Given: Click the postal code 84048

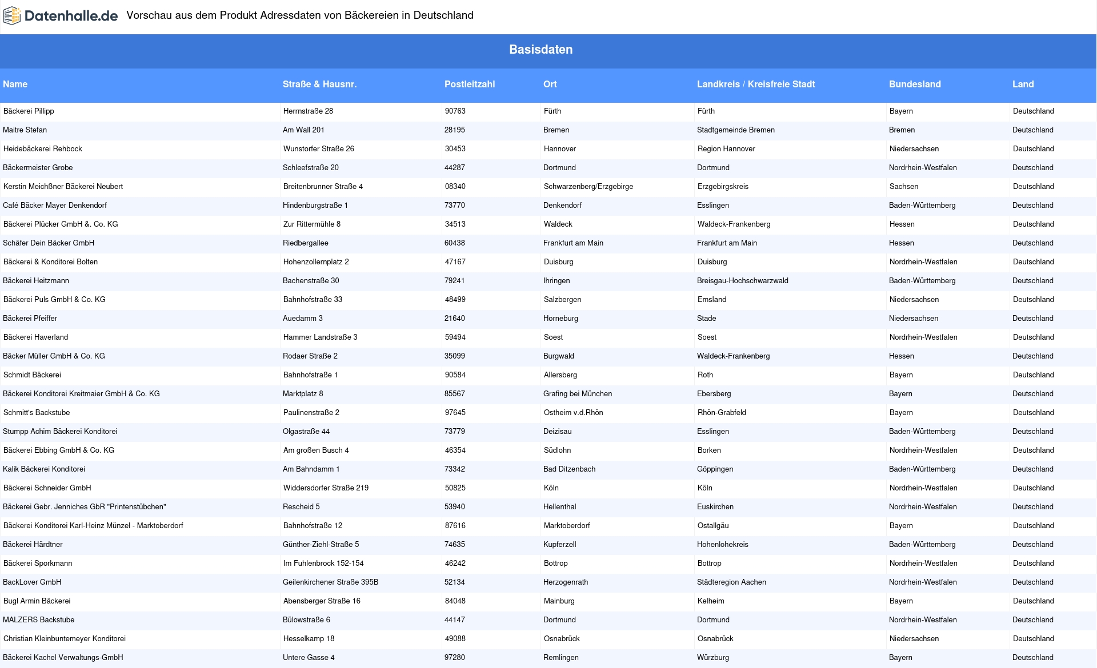Looking at the screenshot, I should click(x=455, y=601).
